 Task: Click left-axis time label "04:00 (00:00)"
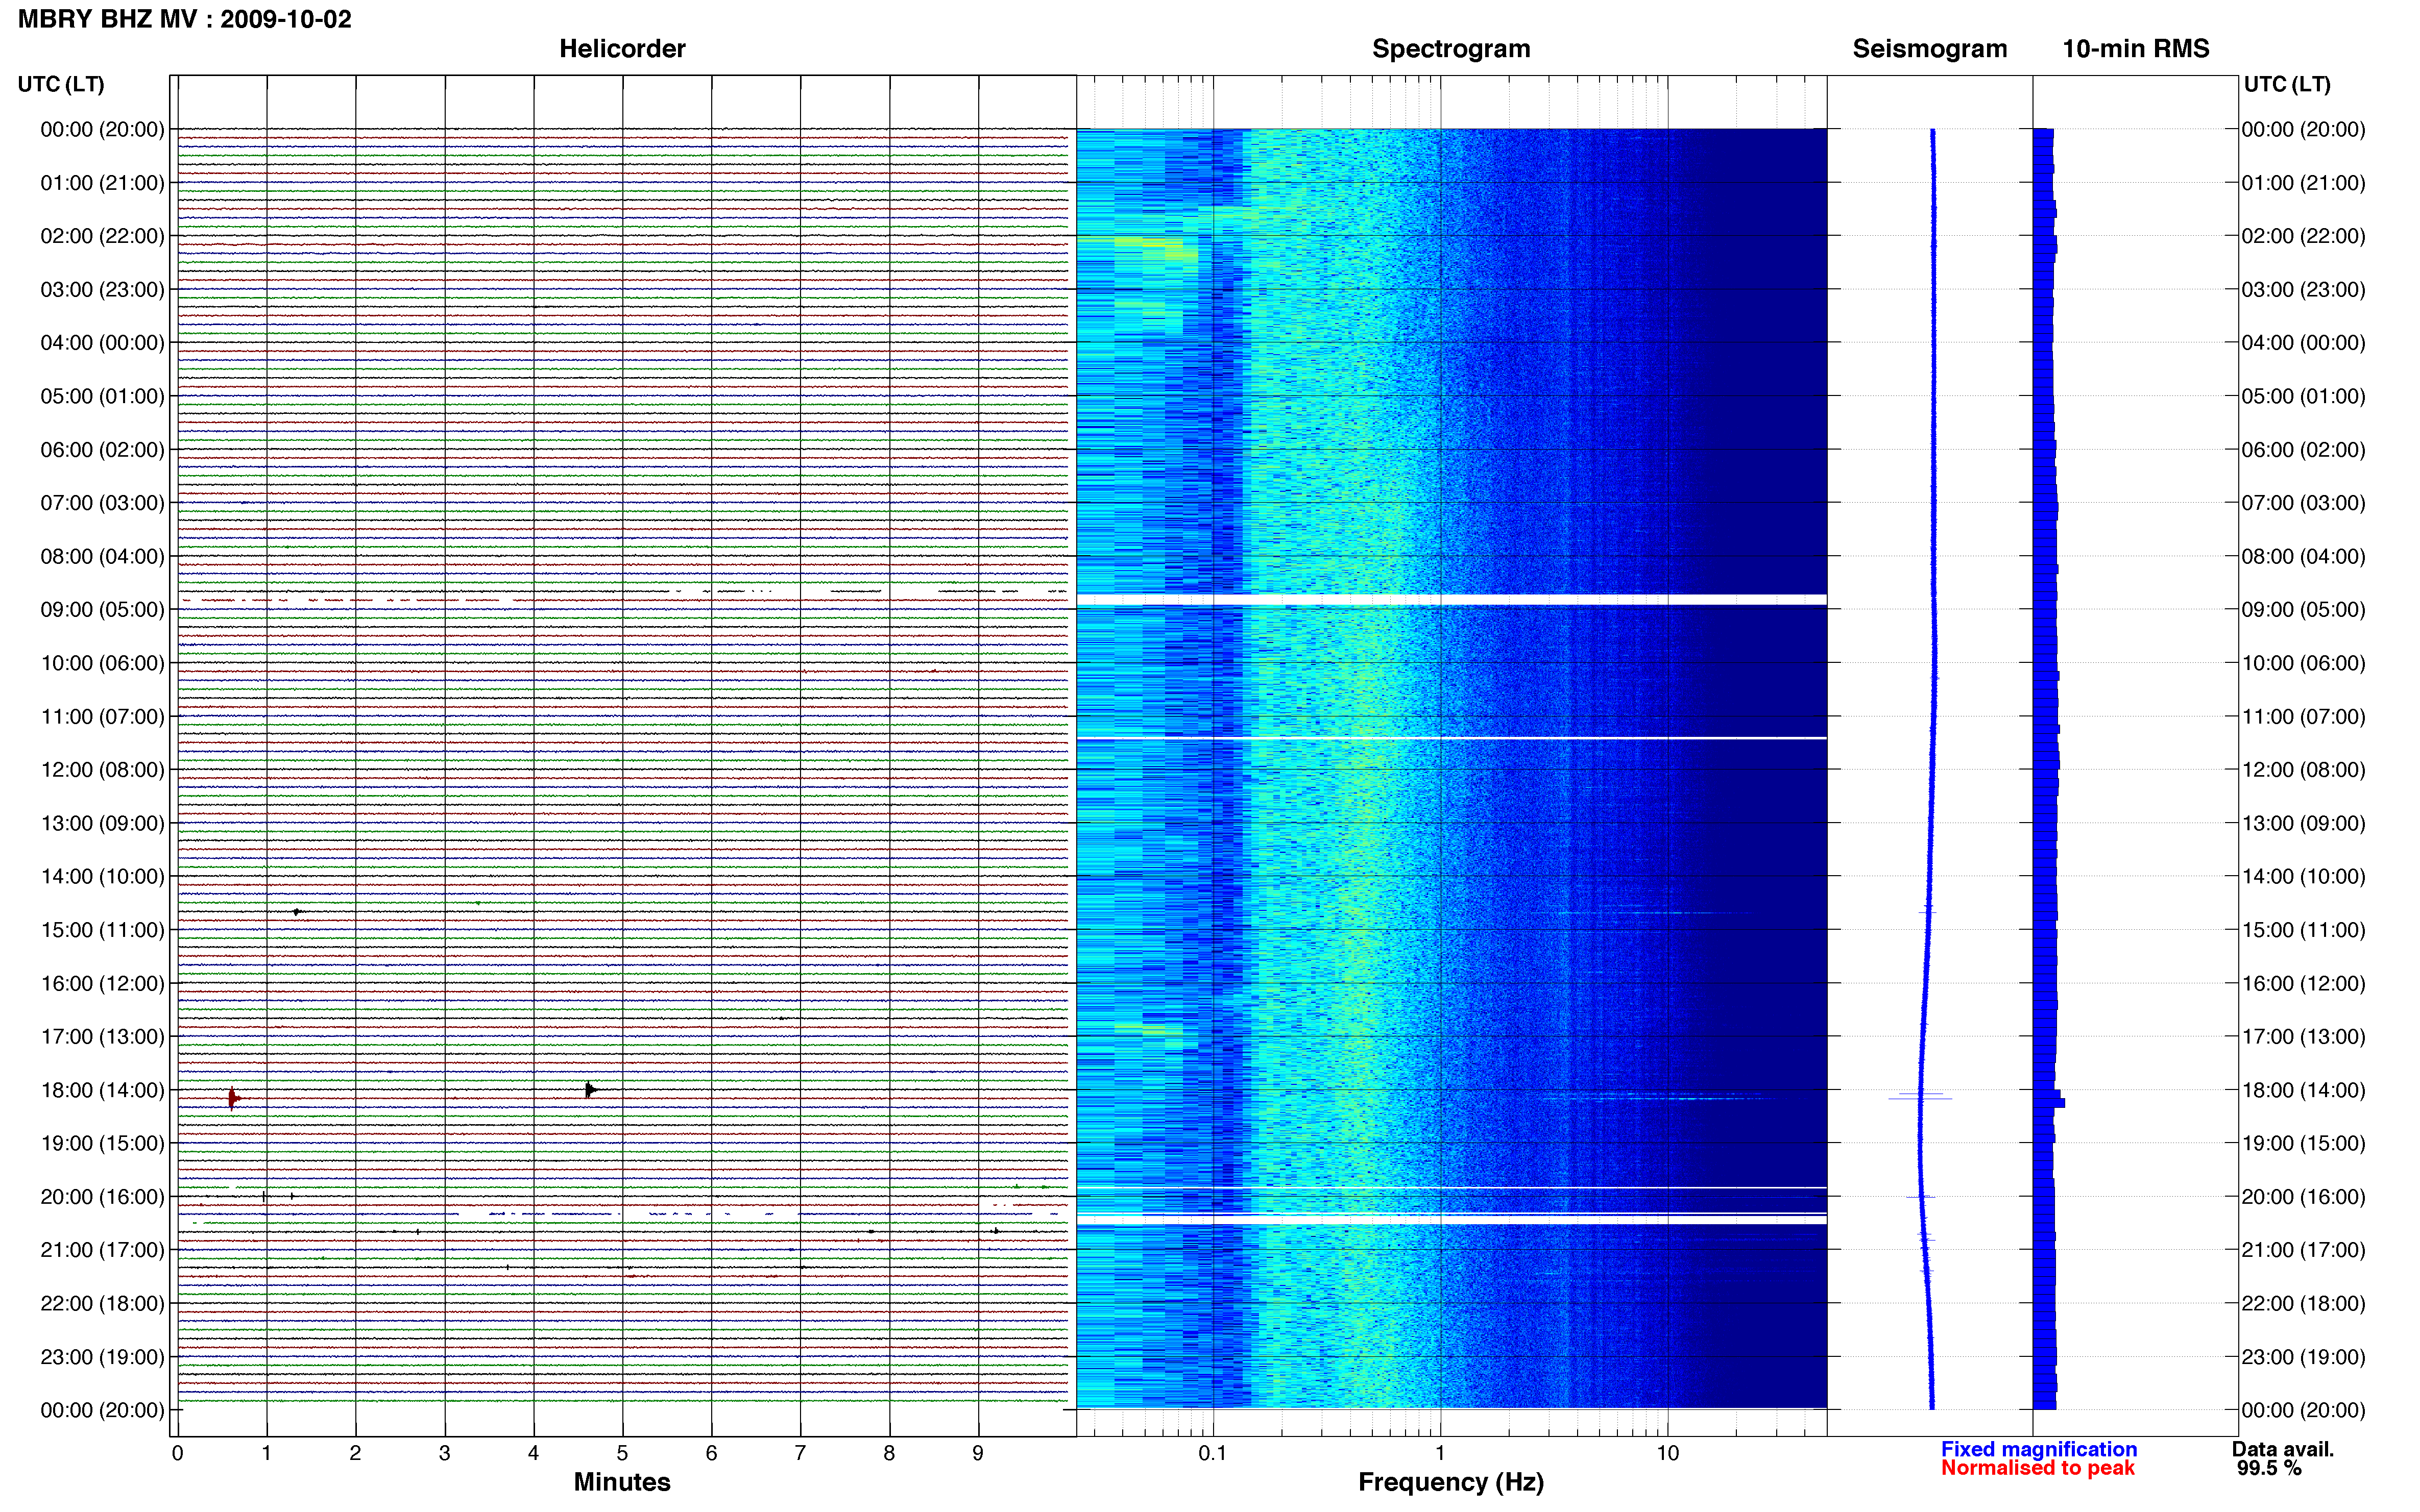[102, 343]
